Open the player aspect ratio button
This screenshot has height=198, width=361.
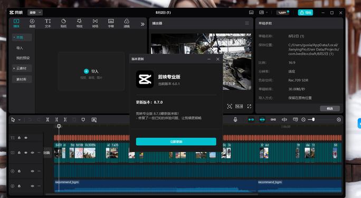pyautogui.click(x=239, y=106)
